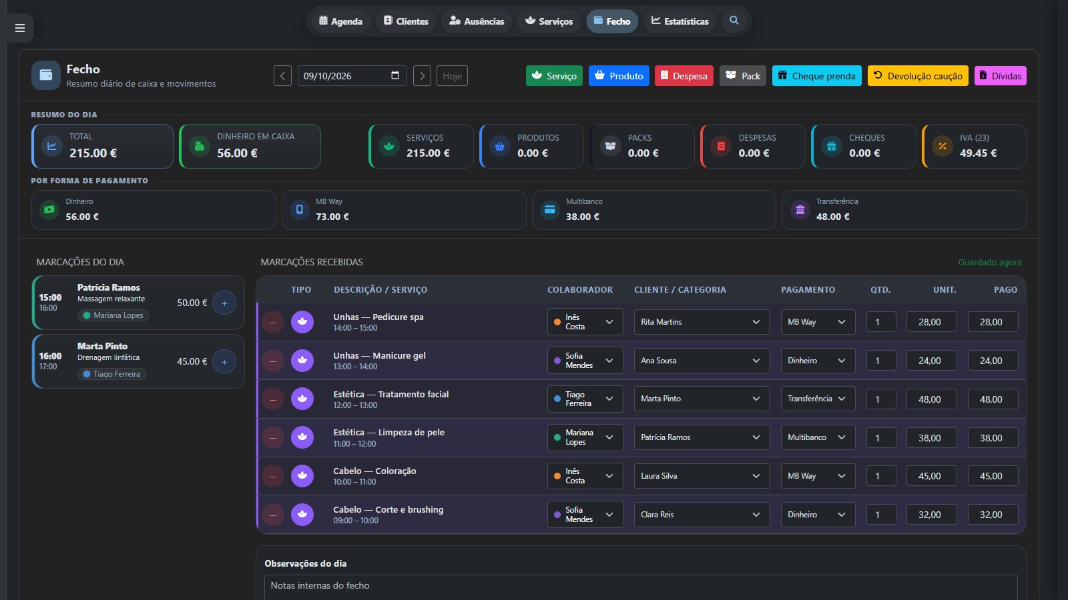1068x600 pixels.
Task: Click the Fecho wallet header icon
Action: click(x=46, y=75)
